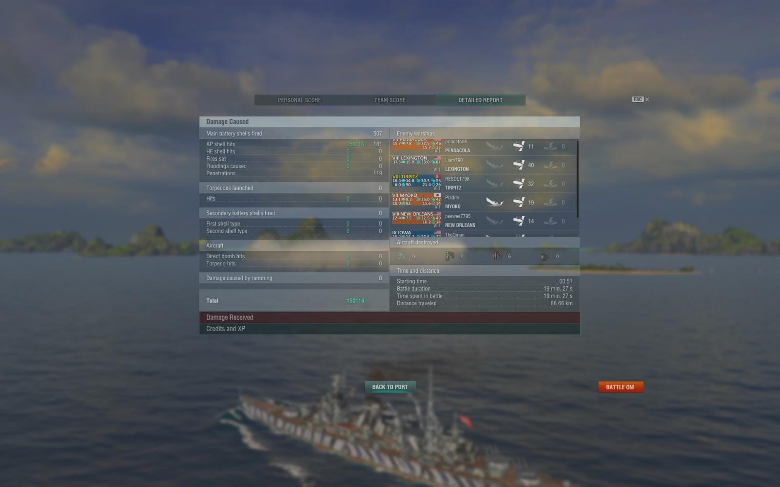This screenshot has height=487, width=780.
Task: Click the explosion damage icon for Pensacola
Action: pos(550,146)
